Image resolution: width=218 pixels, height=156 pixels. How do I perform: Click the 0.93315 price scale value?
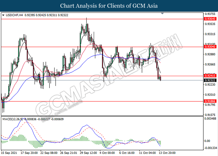tap(210, 34)
